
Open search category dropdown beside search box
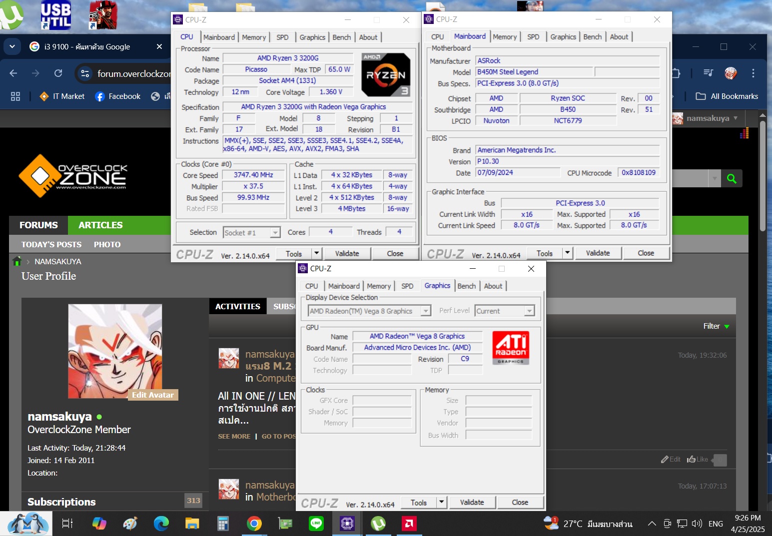715,178
